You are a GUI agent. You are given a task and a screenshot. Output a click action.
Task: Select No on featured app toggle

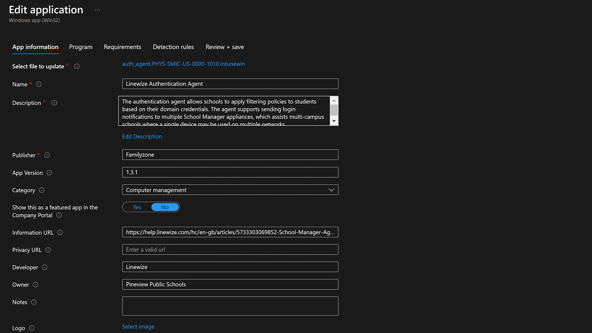[165, 207]
